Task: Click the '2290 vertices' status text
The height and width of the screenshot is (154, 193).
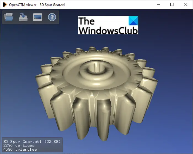Action: 19,146
